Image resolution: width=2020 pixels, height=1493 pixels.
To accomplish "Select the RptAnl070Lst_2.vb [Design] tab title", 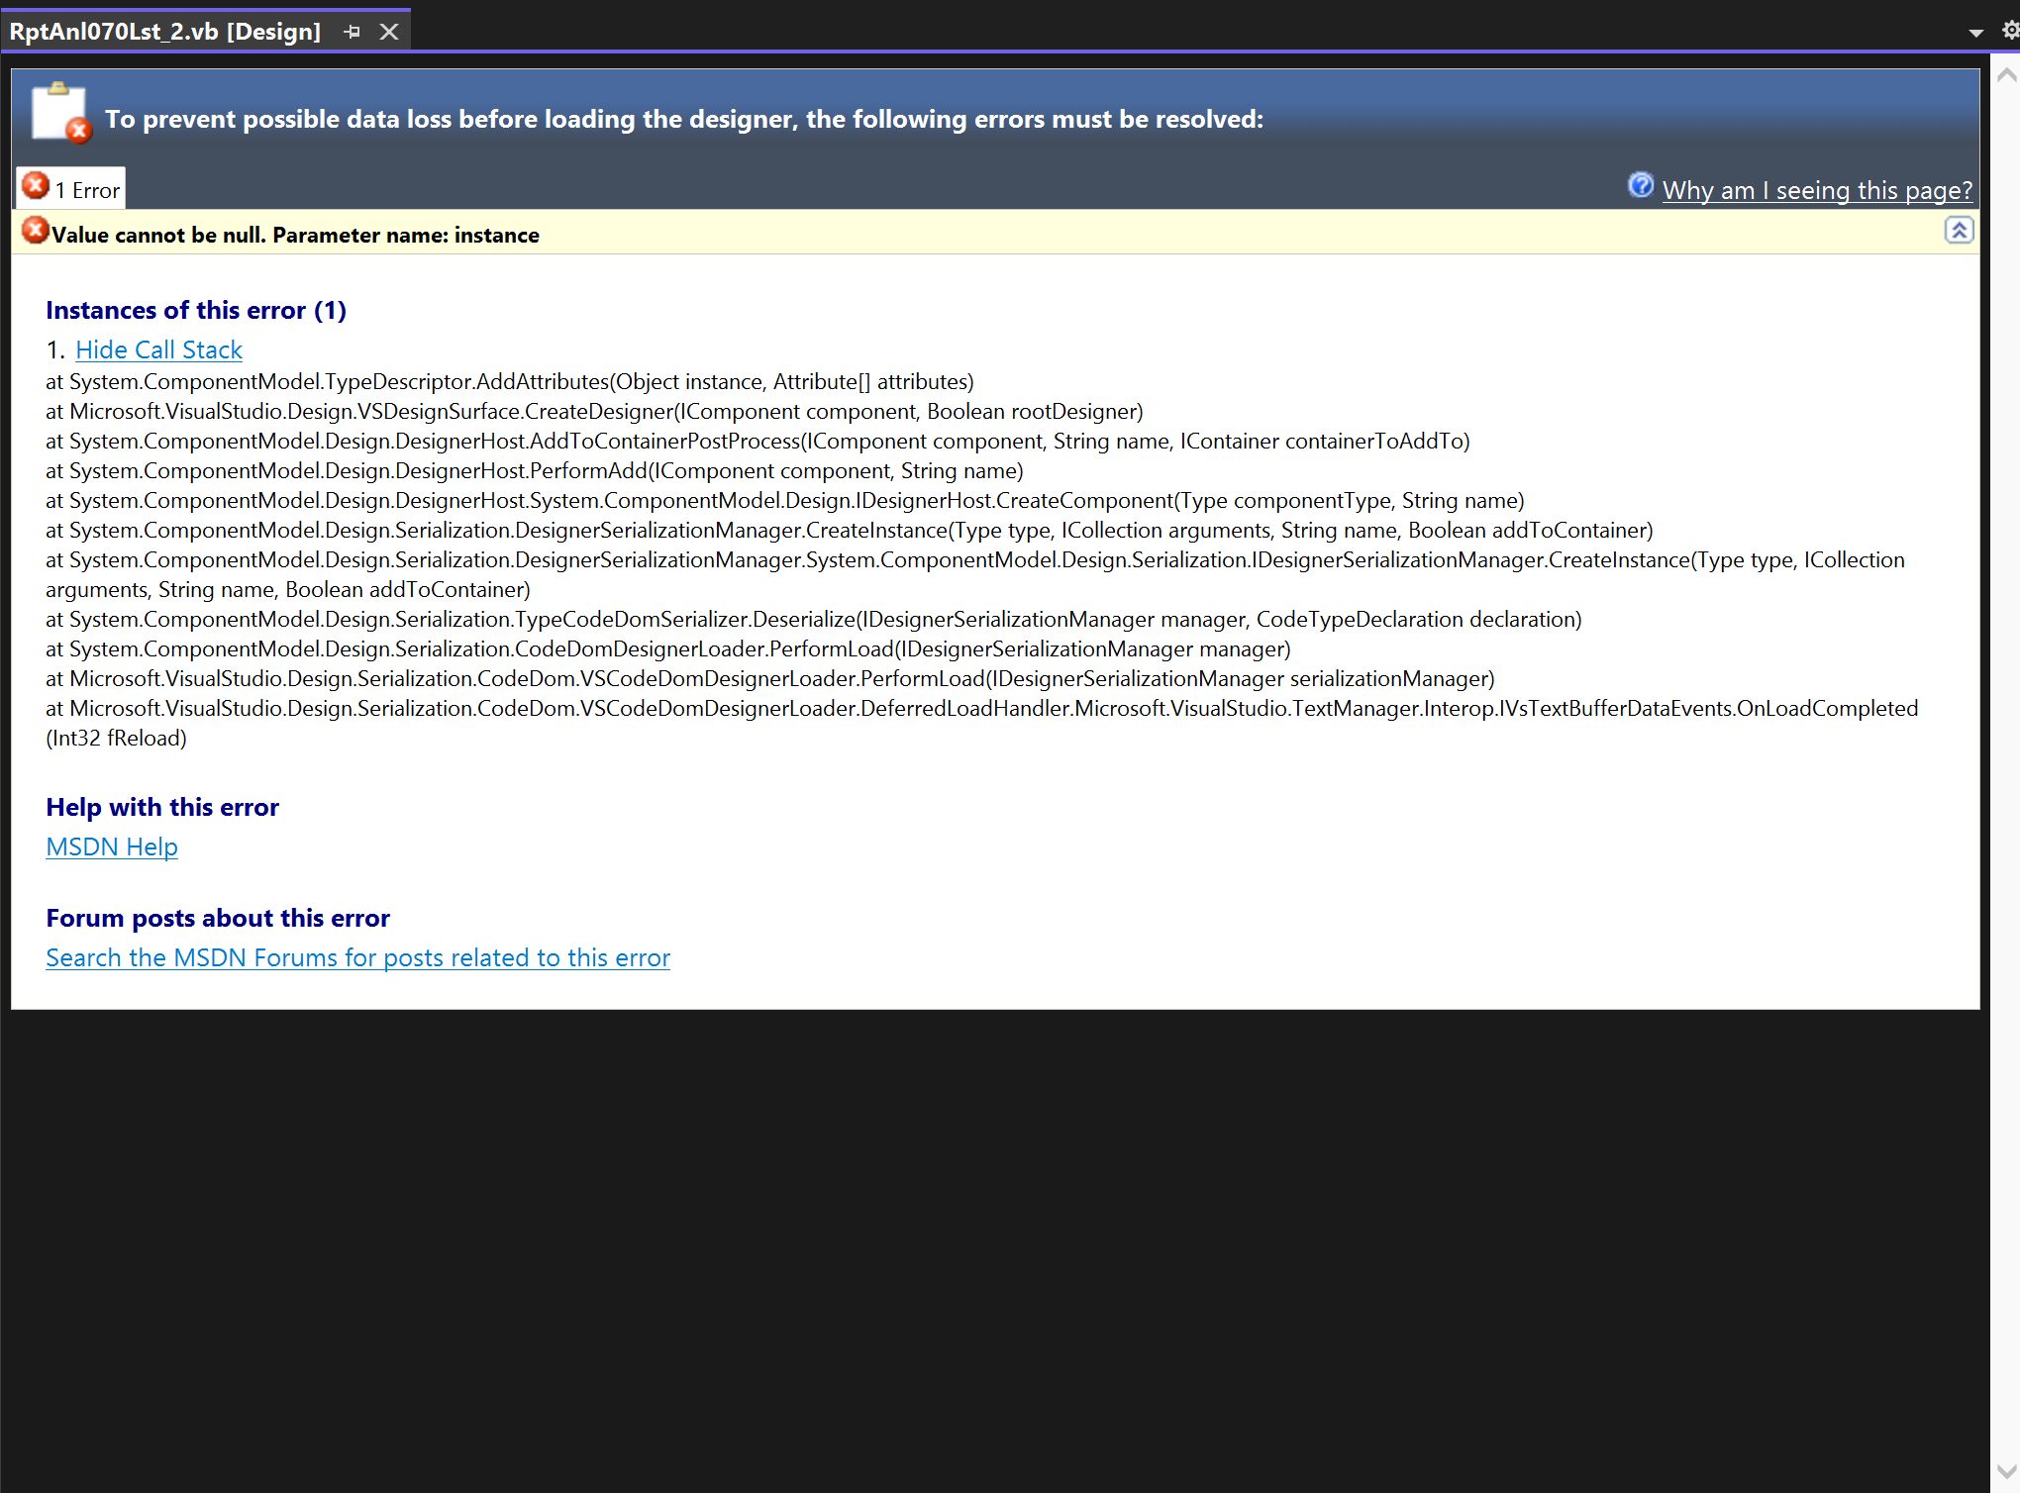I will [165, 32].
